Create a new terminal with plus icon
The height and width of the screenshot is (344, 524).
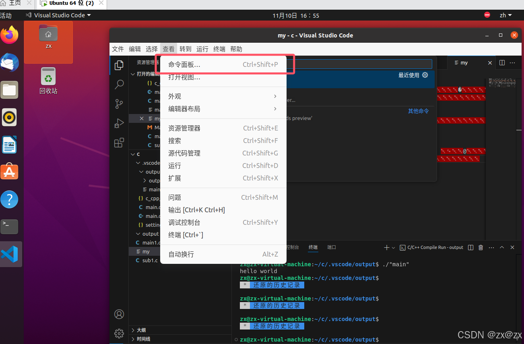tap(387, 247)
